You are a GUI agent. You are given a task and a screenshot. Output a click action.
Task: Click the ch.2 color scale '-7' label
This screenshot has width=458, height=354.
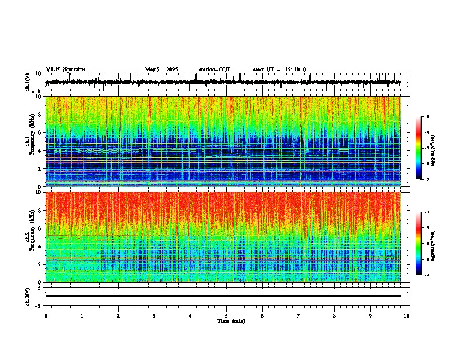click(x=427, y=275)
